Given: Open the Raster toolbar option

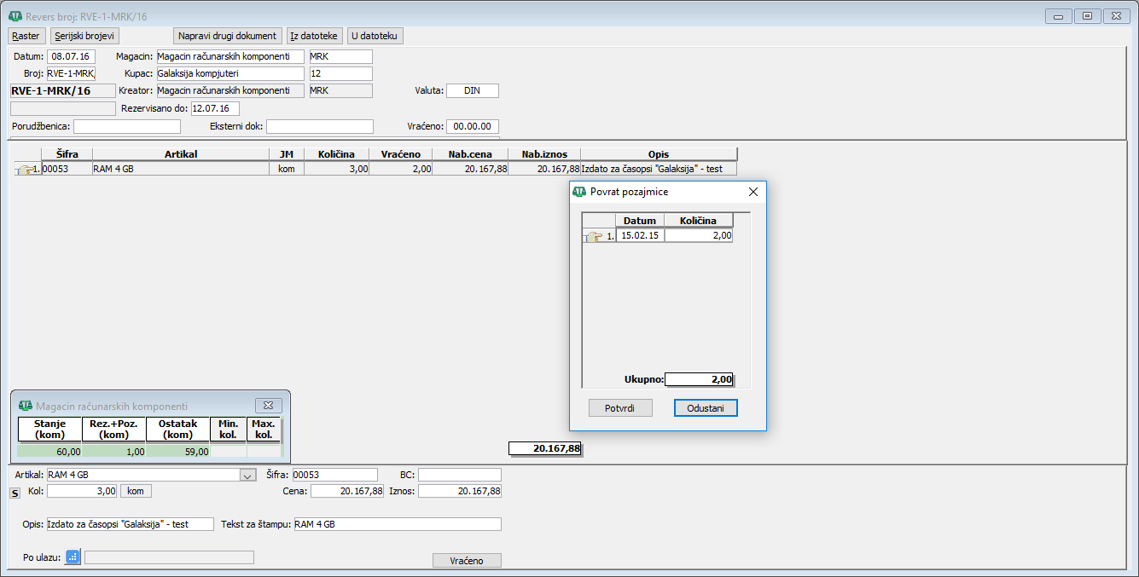Looking at the screenshot, I should point(26,36).
